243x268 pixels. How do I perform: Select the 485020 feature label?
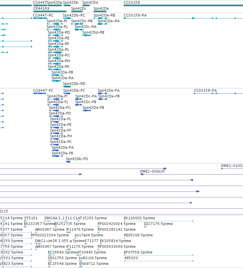point(131,258)
